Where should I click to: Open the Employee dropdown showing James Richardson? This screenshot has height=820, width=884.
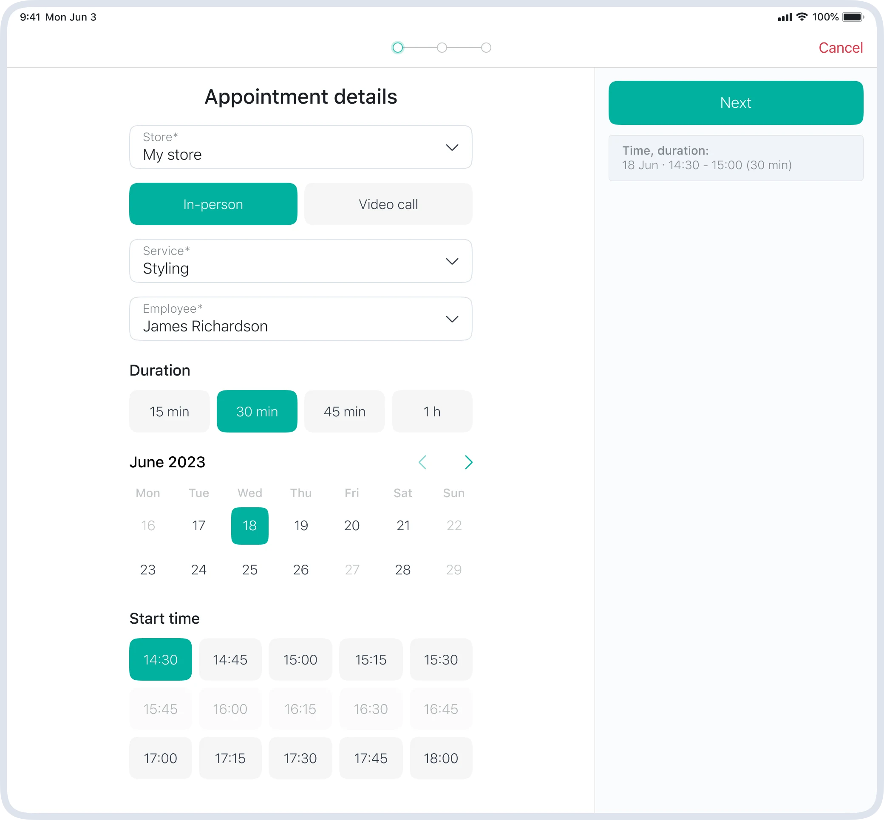(301, 319)
